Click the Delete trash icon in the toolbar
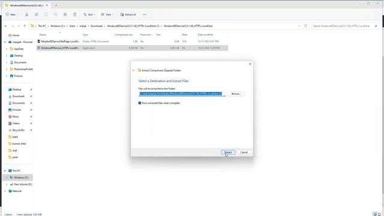This screenshot has width=384, height=216. tap(74, 14)
